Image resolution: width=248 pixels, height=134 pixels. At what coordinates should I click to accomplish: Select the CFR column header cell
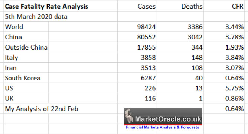pyautogui.click(x=224, y=6)
